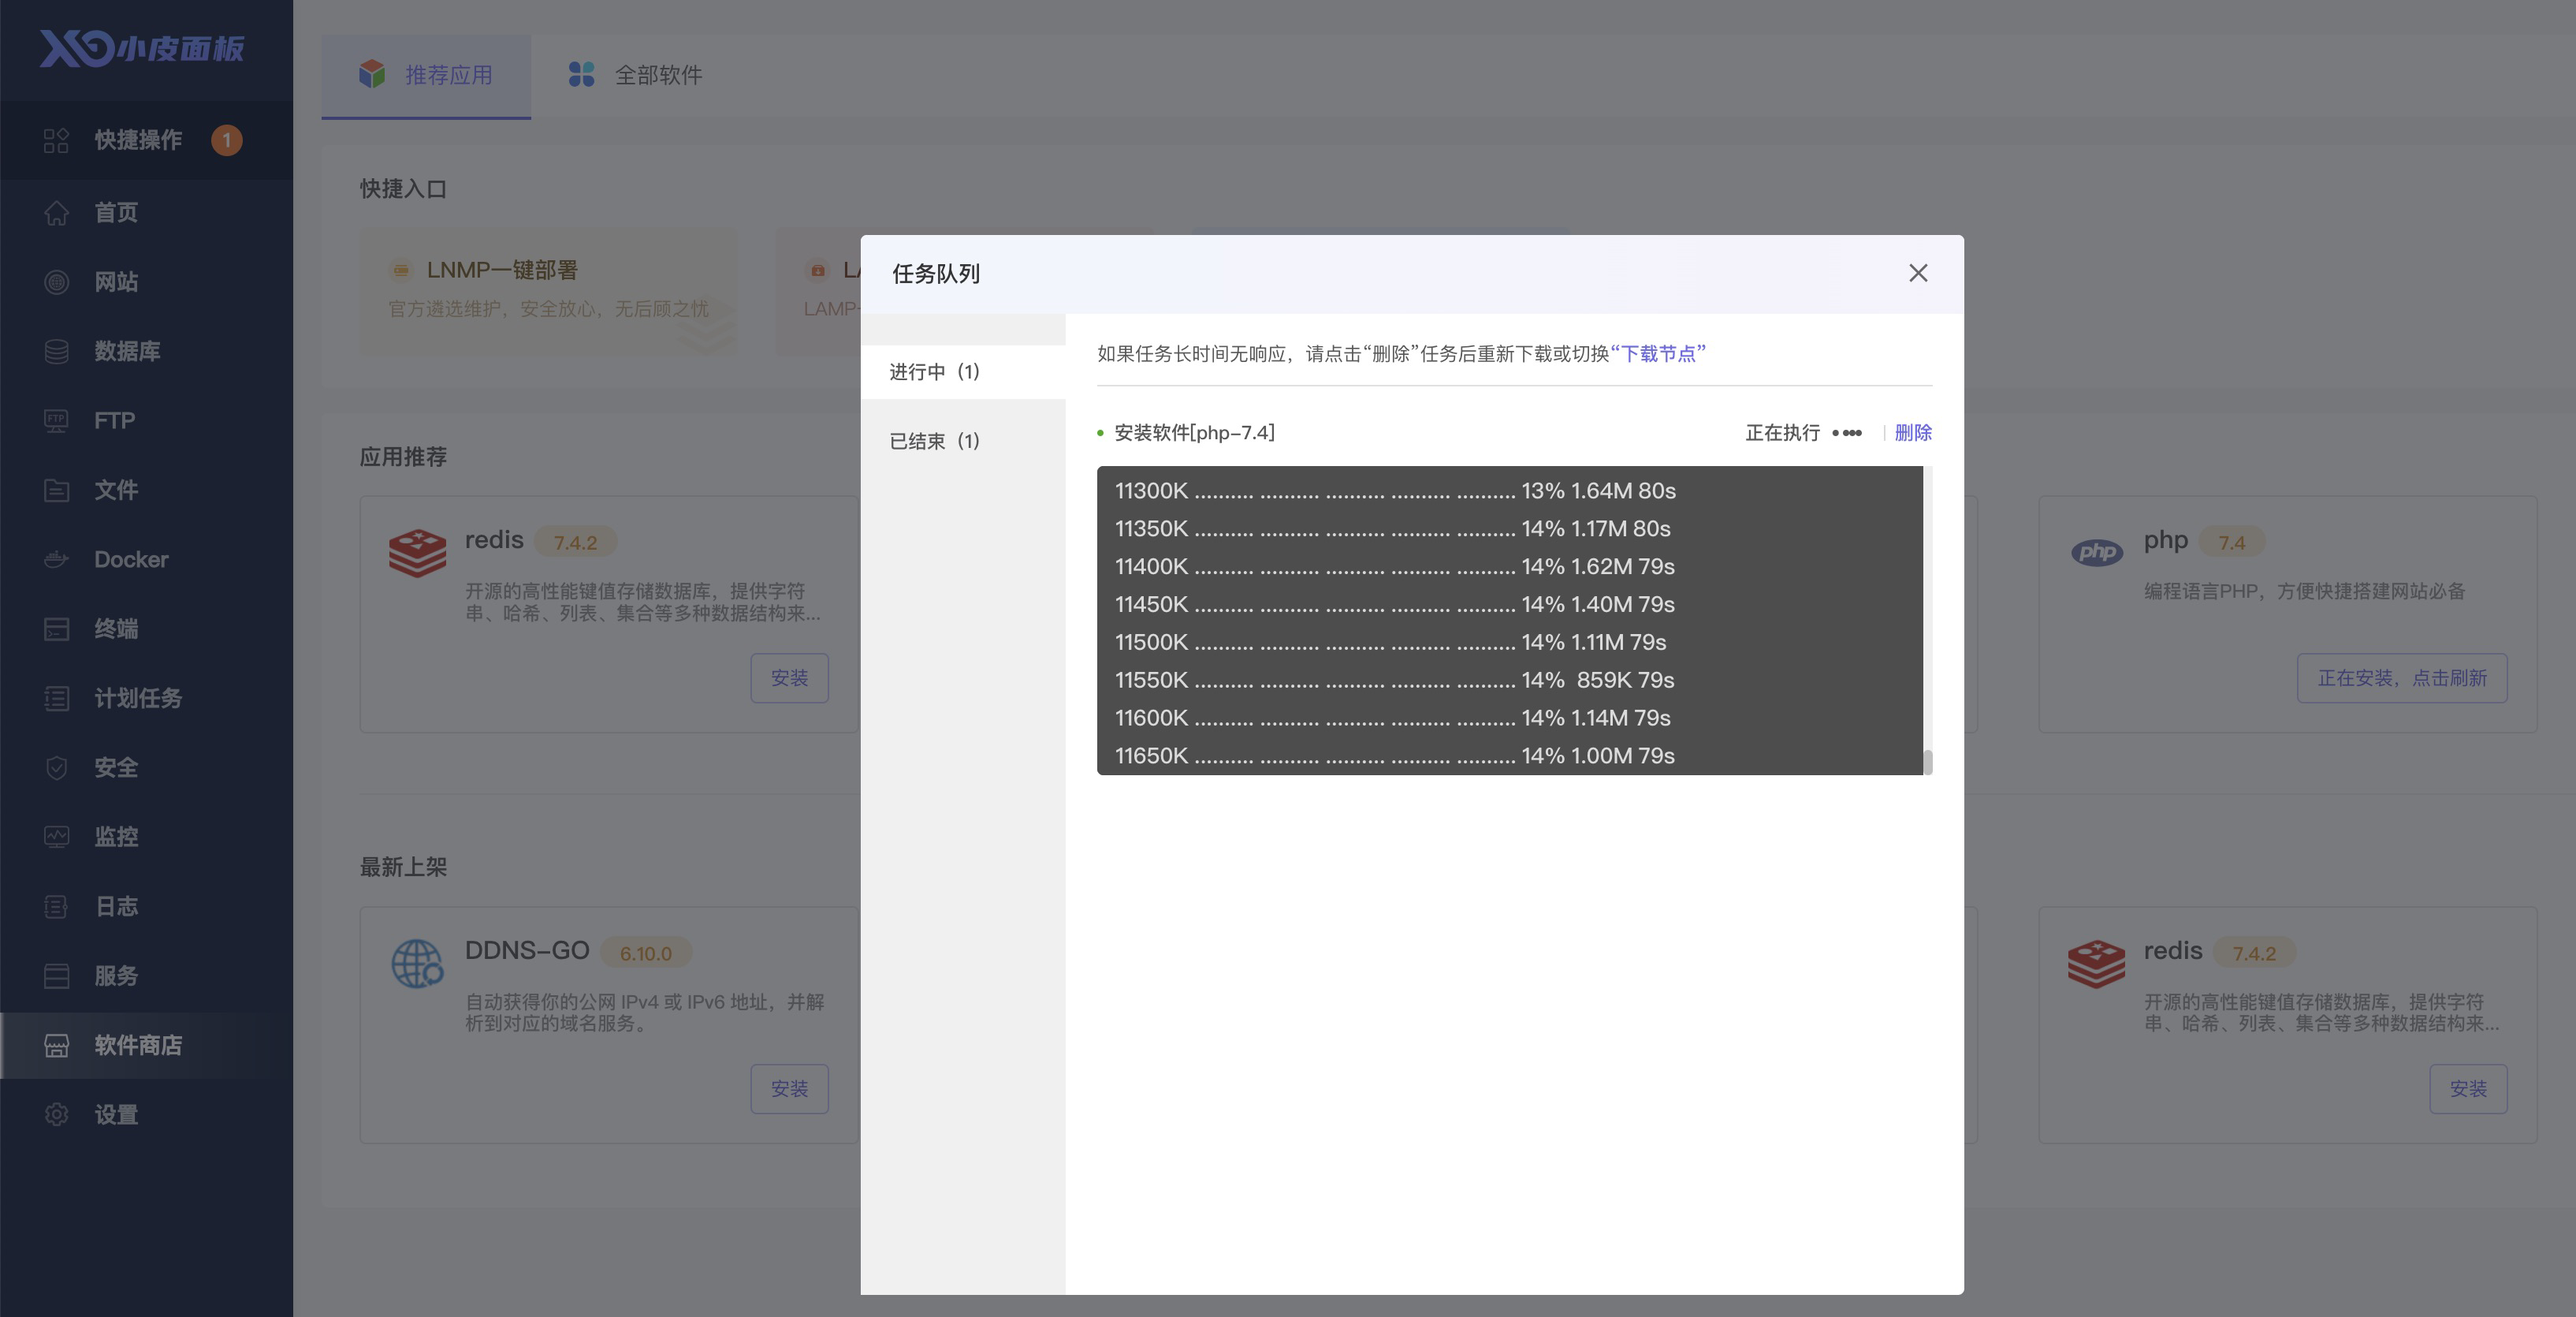
Task: Open the 数据库 database icon in sidebar
Action: pos(56,351)
